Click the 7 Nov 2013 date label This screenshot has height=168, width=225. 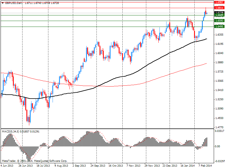[x=133, y=165]
